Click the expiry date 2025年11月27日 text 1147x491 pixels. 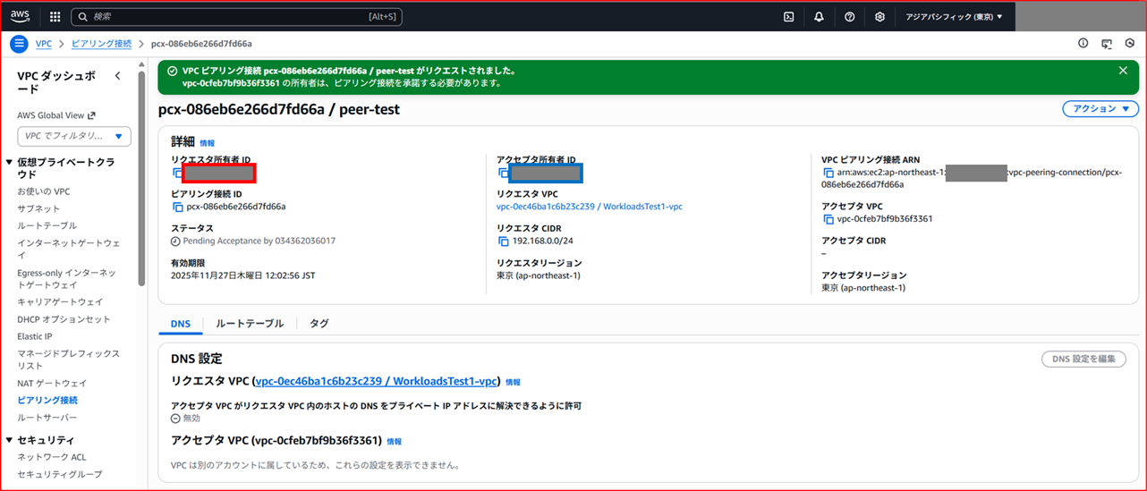[x=243, y=275]
